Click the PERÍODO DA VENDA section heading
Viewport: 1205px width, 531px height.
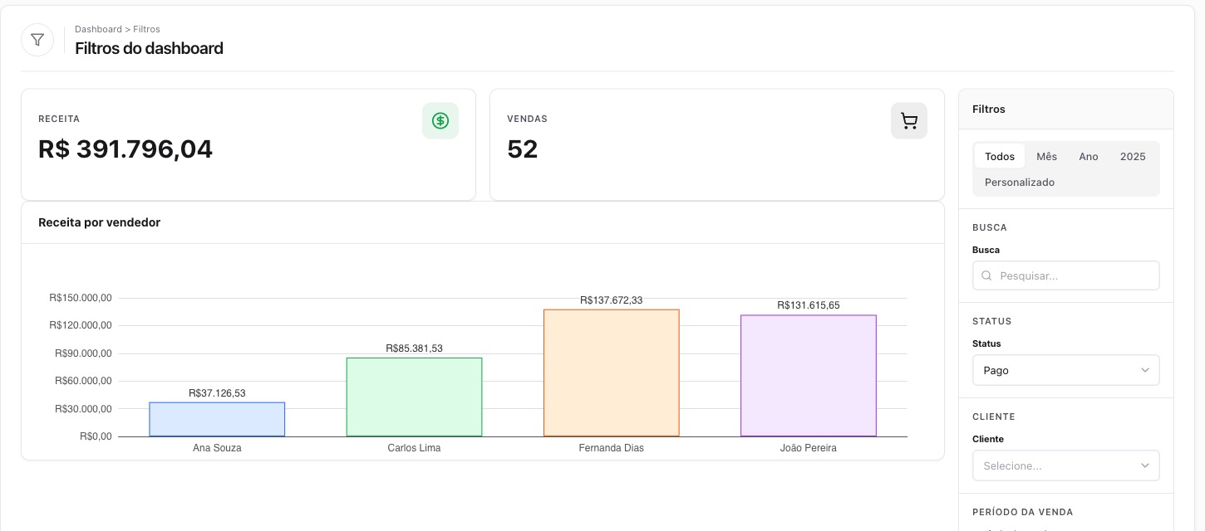[1023, 512]
